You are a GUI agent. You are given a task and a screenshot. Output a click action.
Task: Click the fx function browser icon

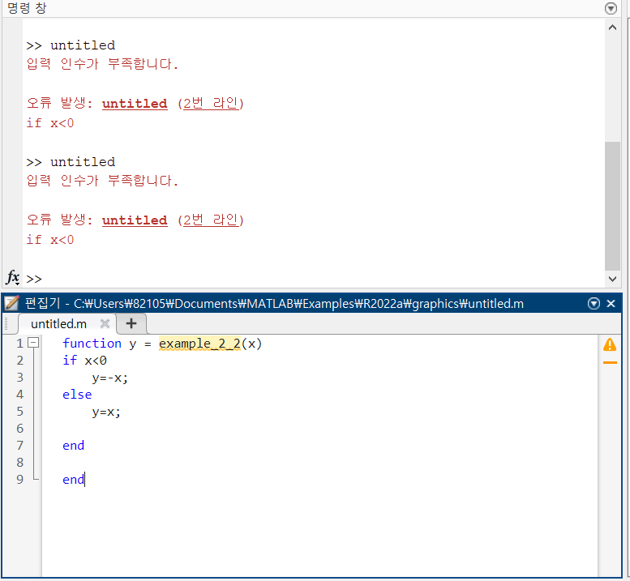click(x=12, y=277)
